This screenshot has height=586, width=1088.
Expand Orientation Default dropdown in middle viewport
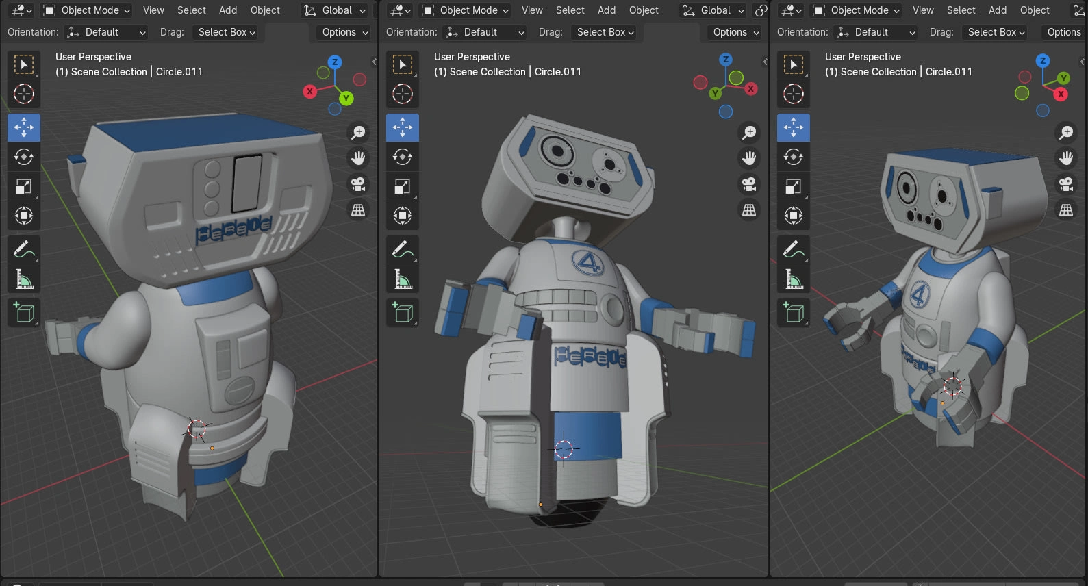point(484,32)
